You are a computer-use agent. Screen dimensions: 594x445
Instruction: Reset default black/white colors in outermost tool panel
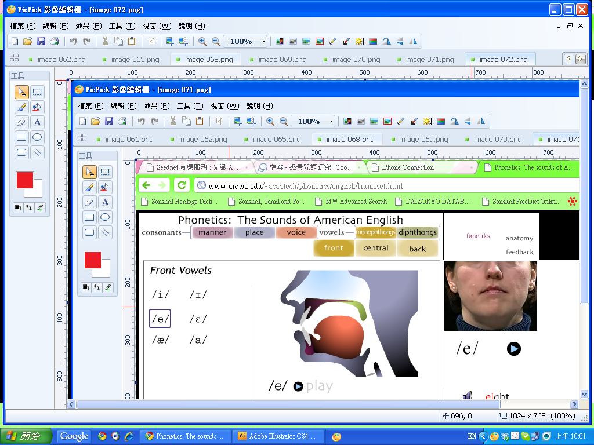tap(18, 207)
